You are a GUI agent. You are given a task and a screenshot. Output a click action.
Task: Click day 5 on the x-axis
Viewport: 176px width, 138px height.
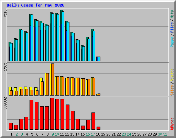[32, 134]
